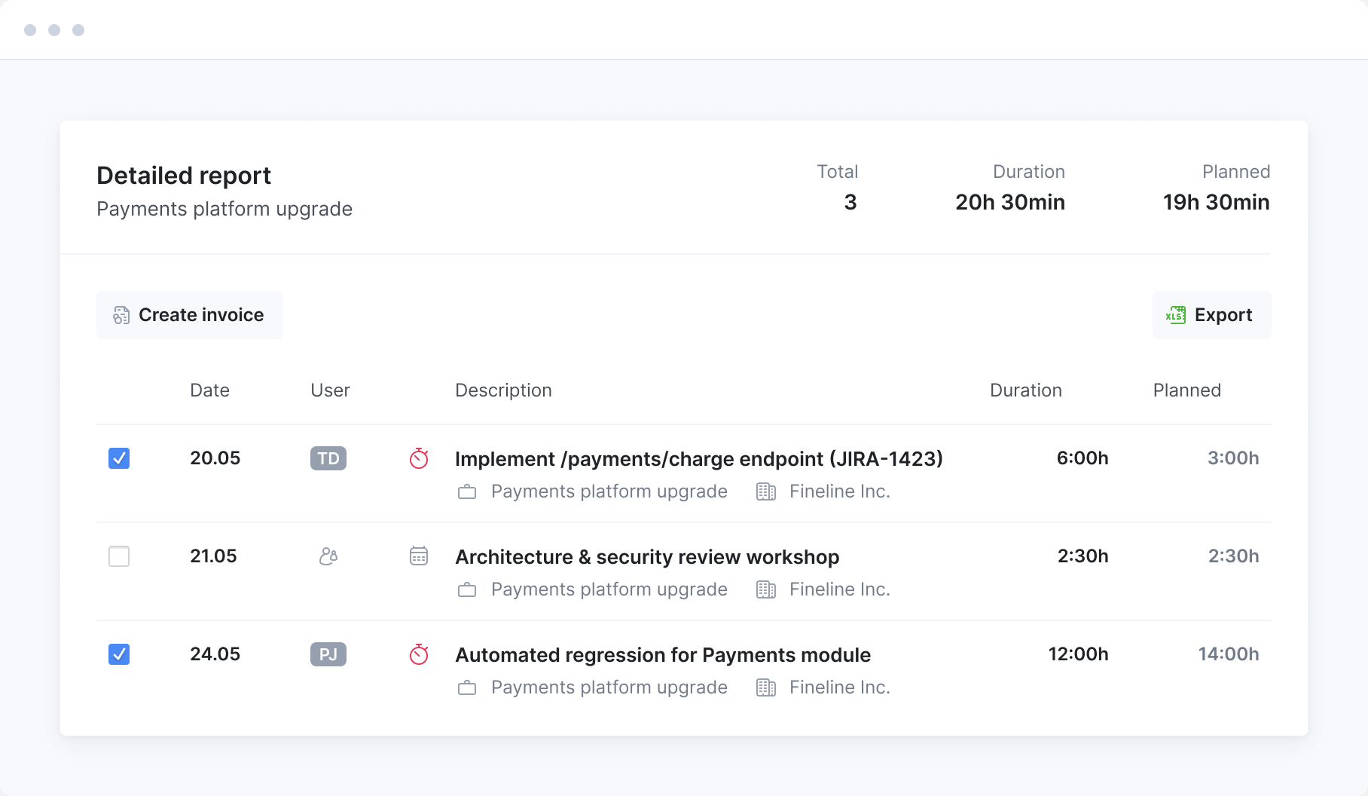Click Fineline Inc. client in the 21.05 row

(839, 589)
